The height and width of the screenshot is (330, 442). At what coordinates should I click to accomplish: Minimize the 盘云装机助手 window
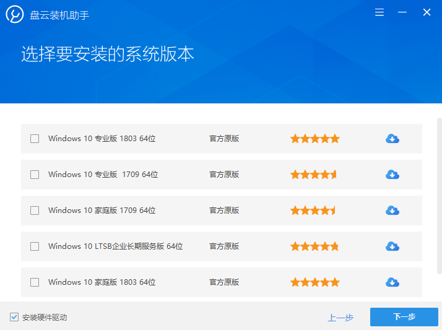403,12
